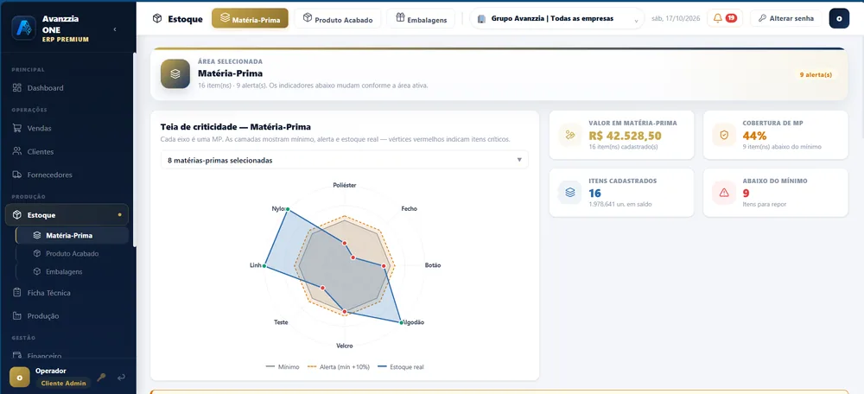
Task: Click the Poliéster axis label
Action: [x=345, y=185]
